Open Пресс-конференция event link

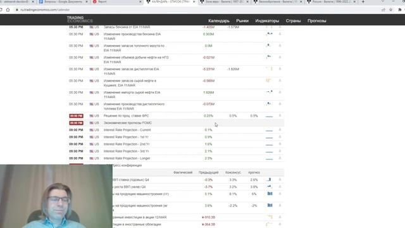(127, 165)
